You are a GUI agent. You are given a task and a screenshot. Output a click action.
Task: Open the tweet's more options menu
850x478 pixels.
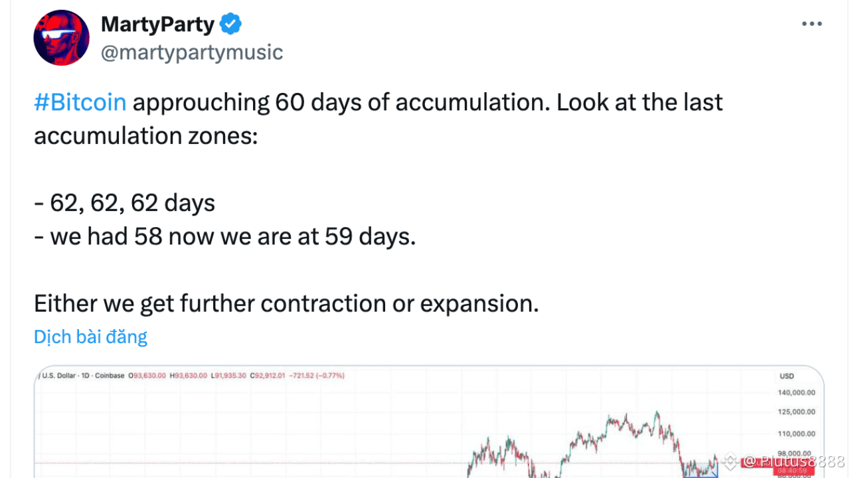[811, 25]
